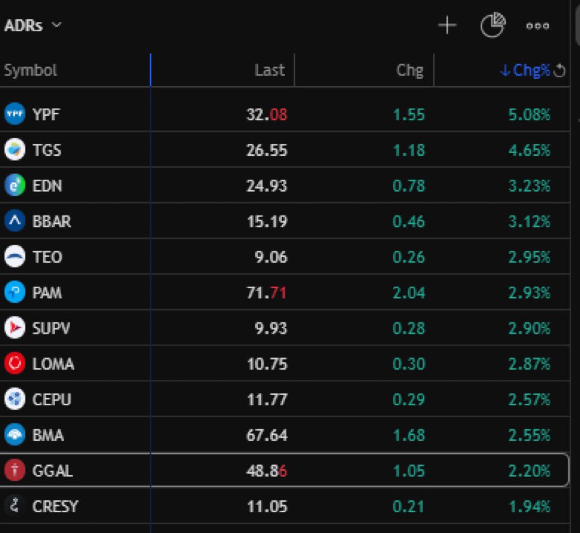
Task: Select the EDN symbol name
Action: pos(47,186)
